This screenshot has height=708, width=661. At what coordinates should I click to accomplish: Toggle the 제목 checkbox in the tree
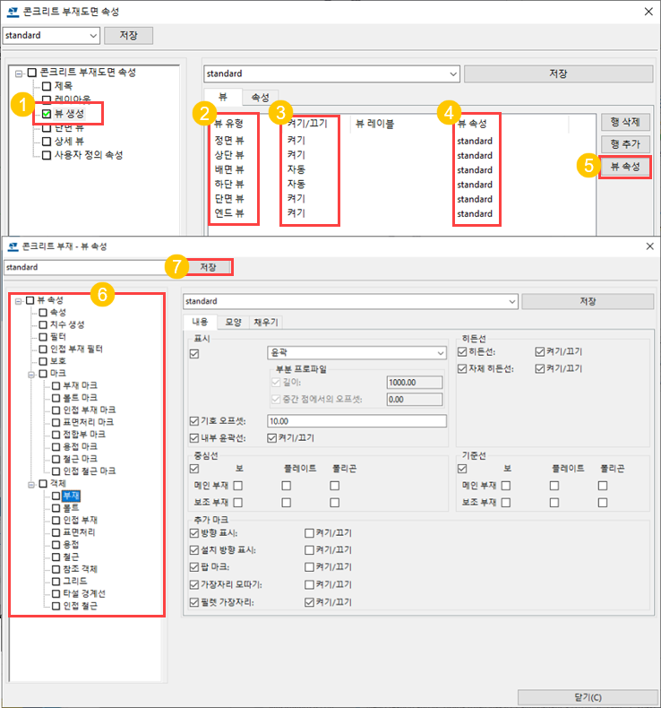click(47, 86)
